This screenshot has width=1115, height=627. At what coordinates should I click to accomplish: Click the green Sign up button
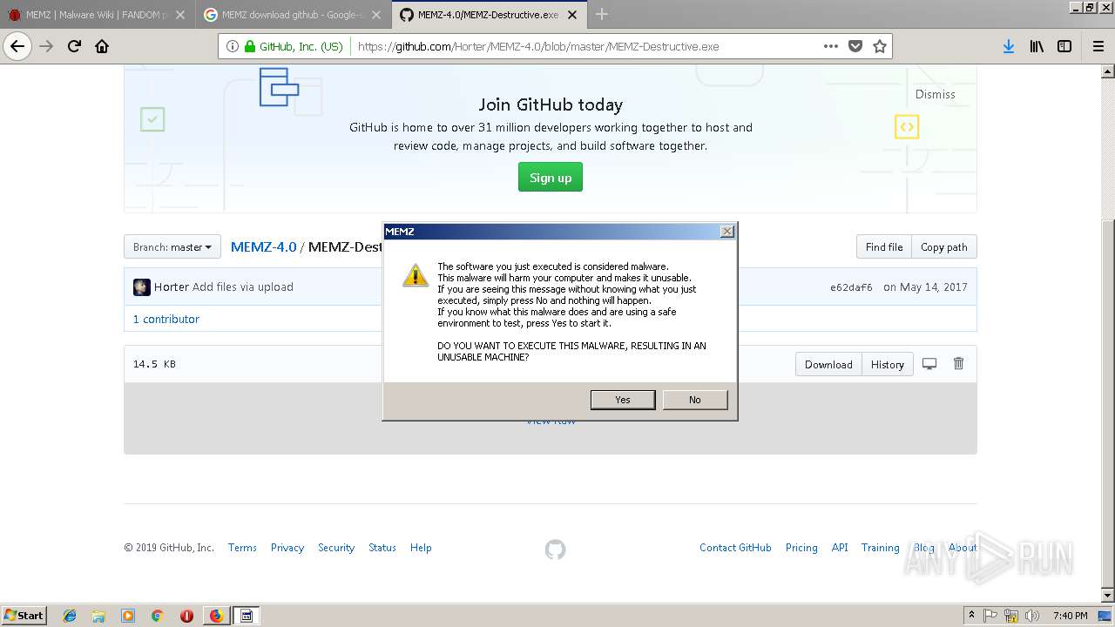pyautogui.click(x=551, y=178)
